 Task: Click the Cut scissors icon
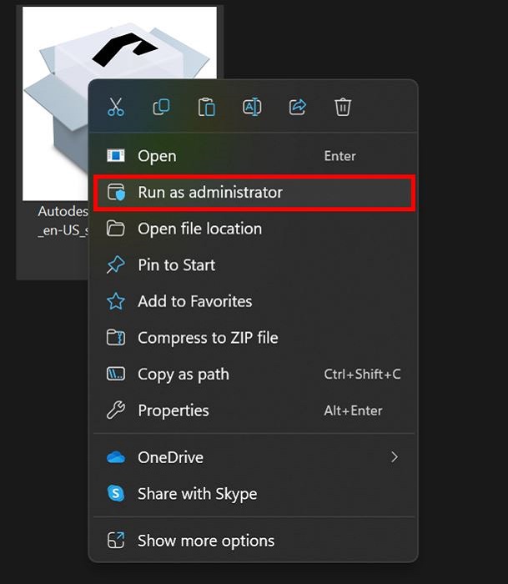(x=116, y=107)
